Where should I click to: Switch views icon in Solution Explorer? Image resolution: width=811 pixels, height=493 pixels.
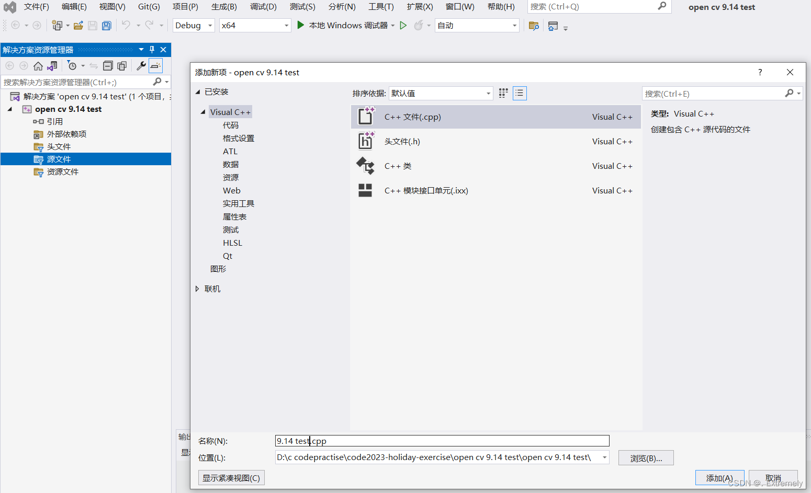click(x=52, y=66)
